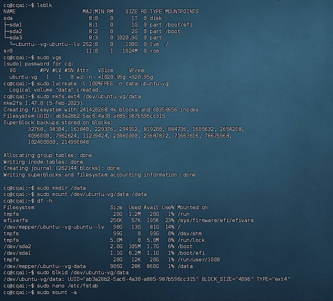The width and height of the screenshot is (333, 301).
Task: Click the '/dev/sda1' filesystem in df output
Action: [17, 253]
